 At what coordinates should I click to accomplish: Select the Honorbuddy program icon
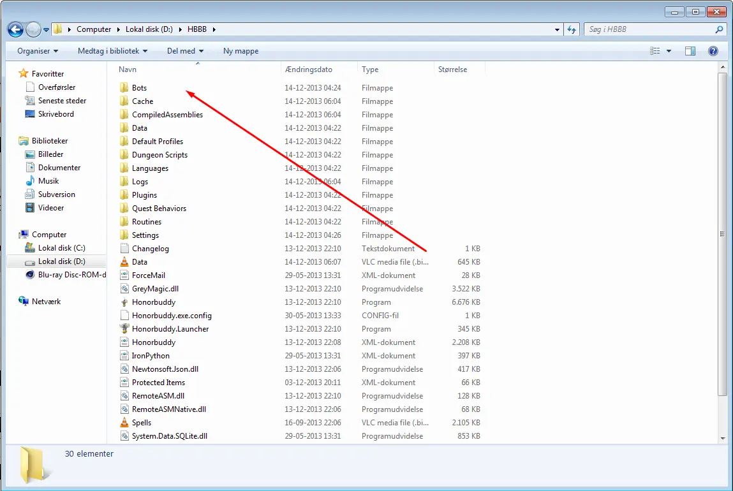pos(124,302)
